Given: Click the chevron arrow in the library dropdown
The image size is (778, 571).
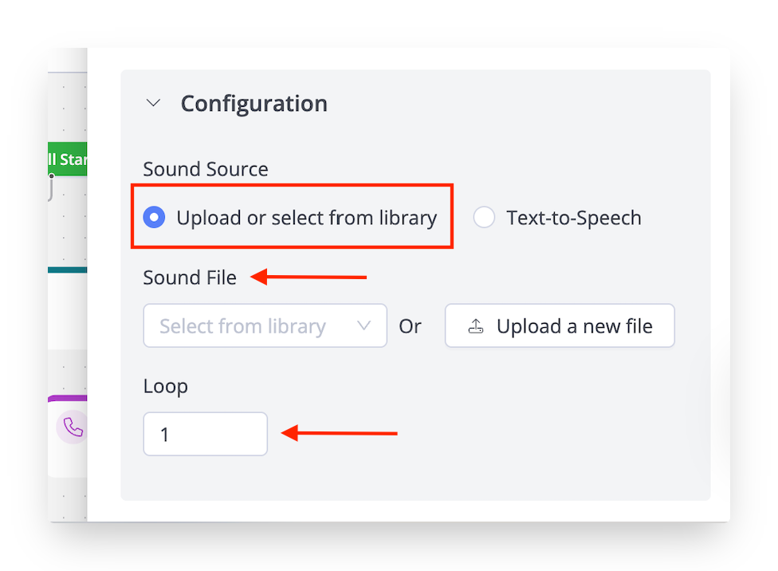Looking at the screenshot, I should (x=364, y=325).
